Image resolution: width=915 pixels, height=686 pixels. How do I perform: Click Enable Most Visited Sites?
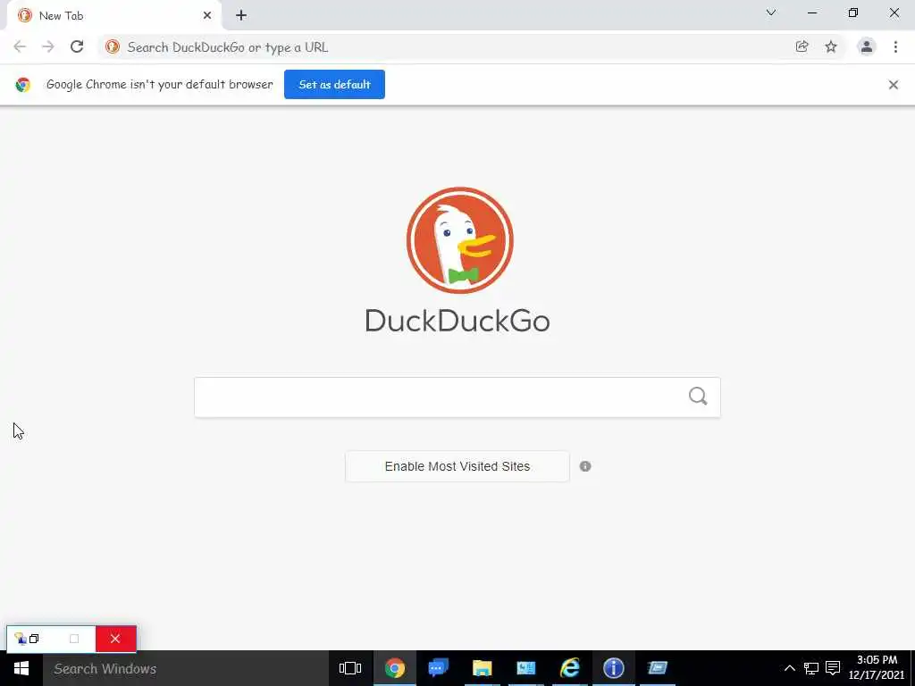click(x=457, y=466)
